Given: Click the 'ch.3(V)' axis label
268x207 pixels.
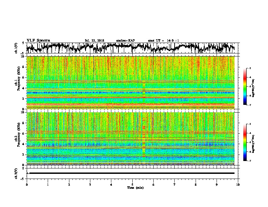Looking at the screenshot, I should coord(16,174).
